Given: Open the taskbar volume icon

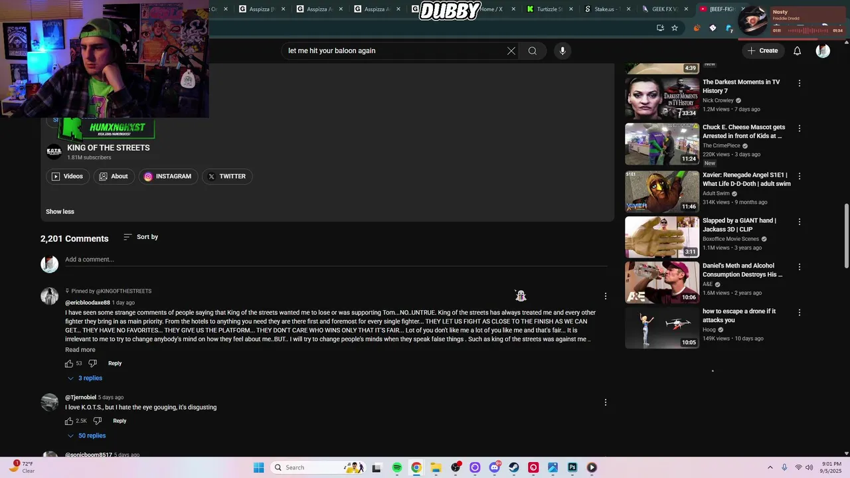Looking at the screenshot, I should point(809,467).
